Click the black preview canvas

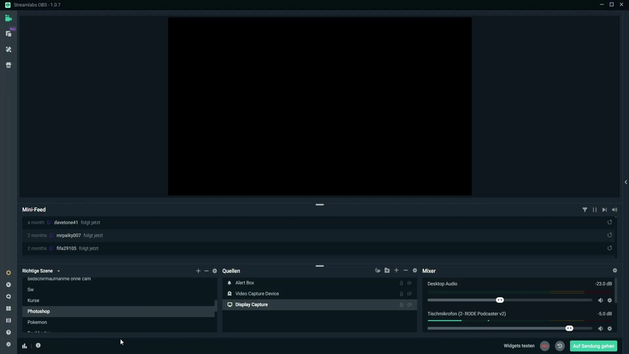320,107
